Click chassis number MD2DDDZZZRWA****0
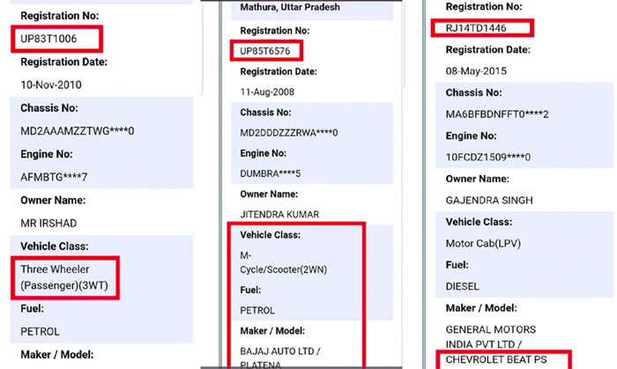This screenshot has height=369, width=617. pos(289,133)
